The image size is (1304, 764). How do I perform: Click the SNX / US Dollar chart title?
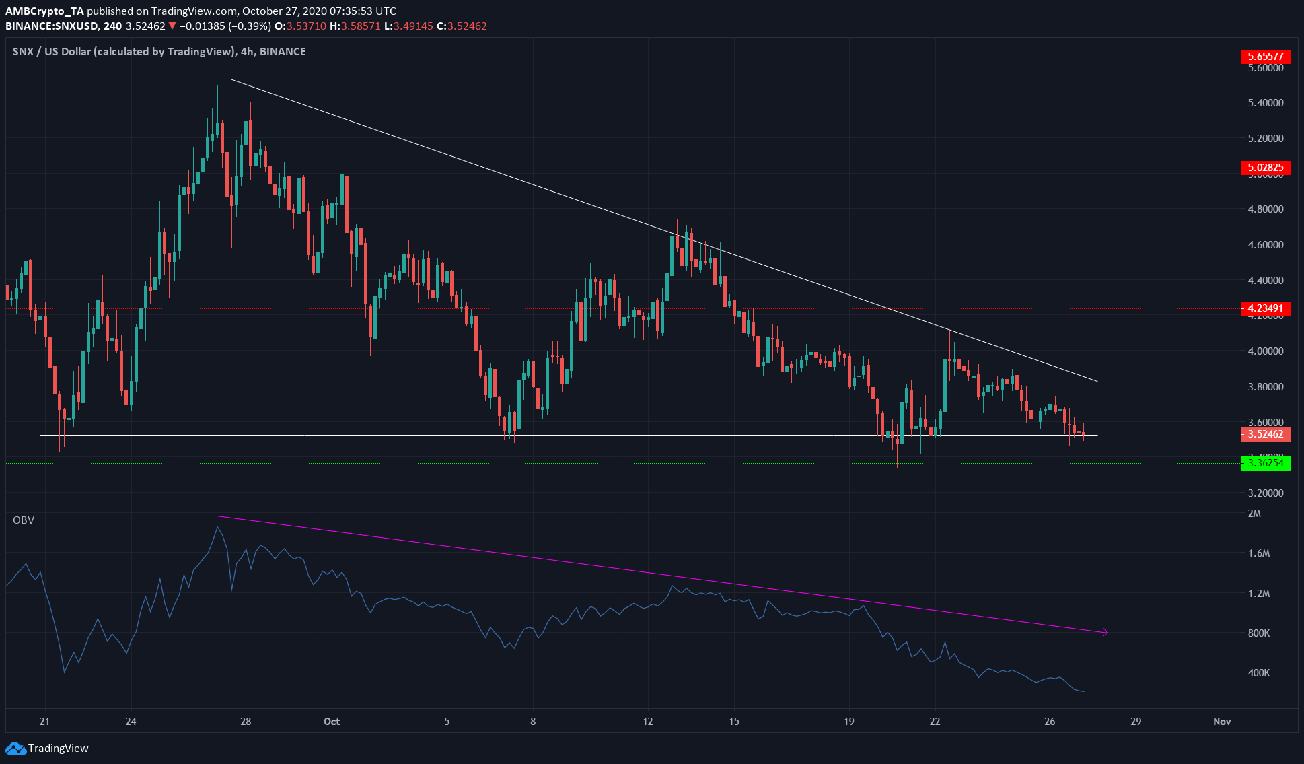tap(159, 51)
